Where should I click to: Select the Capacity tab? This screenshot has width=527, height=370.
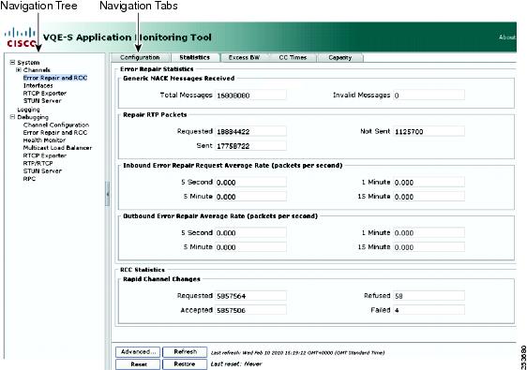[x=340, y=57]
